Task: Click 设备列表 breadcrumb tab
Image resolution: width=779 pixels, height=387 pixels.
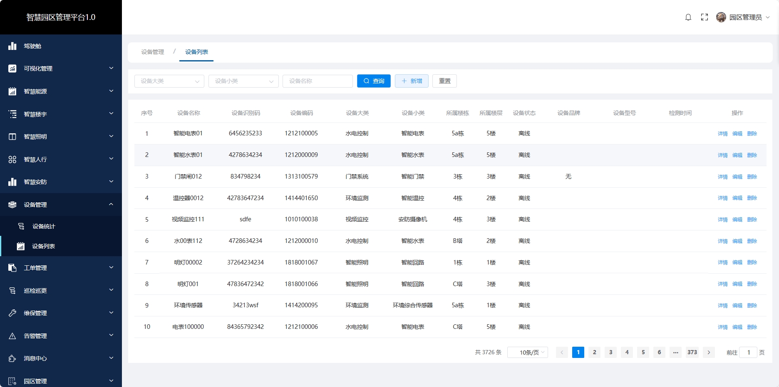Action: 196,52
